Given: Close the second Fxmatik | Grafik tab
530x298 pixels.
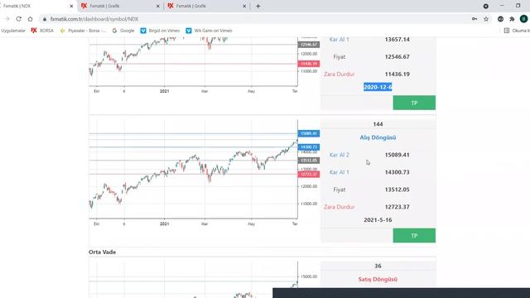Looking at the screenshot, I should click(x=158, y=6).
